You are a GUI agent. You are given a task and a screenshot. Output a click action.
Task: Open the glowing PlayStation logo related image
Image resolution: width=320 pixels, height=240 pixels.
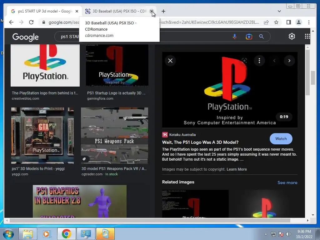tap(264, 204)
